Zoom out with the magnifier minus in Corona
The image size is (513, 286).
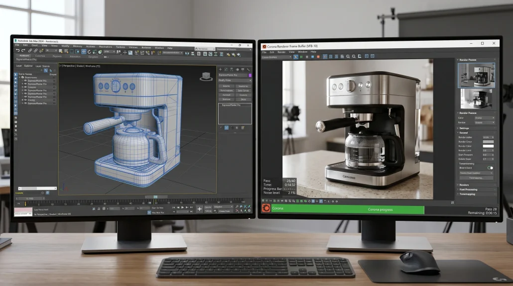point(354,57)
